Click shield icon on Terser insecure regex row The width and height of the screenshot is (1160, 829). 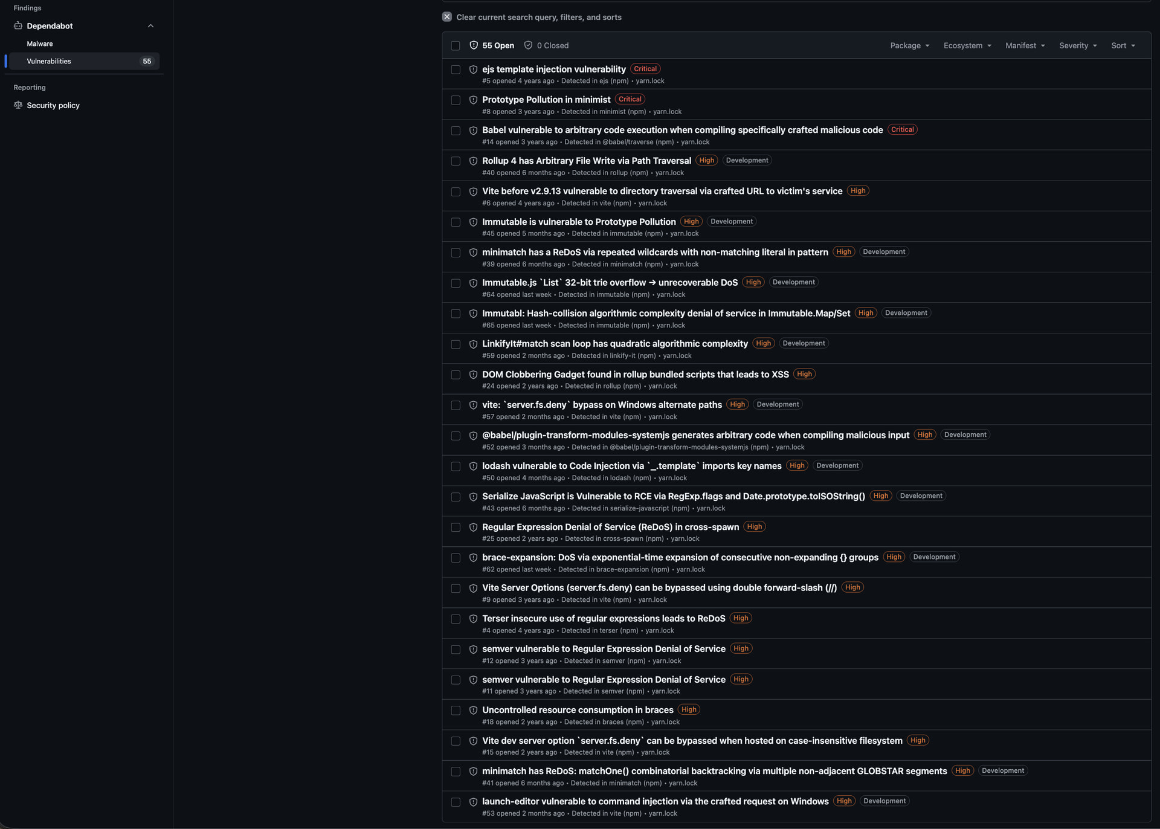(x=473, y=619)
